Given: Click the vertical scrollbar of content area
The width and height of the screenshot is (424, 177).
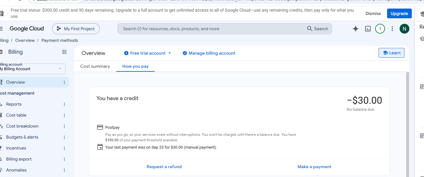Looking at the screenshot, I should point(408,125).
